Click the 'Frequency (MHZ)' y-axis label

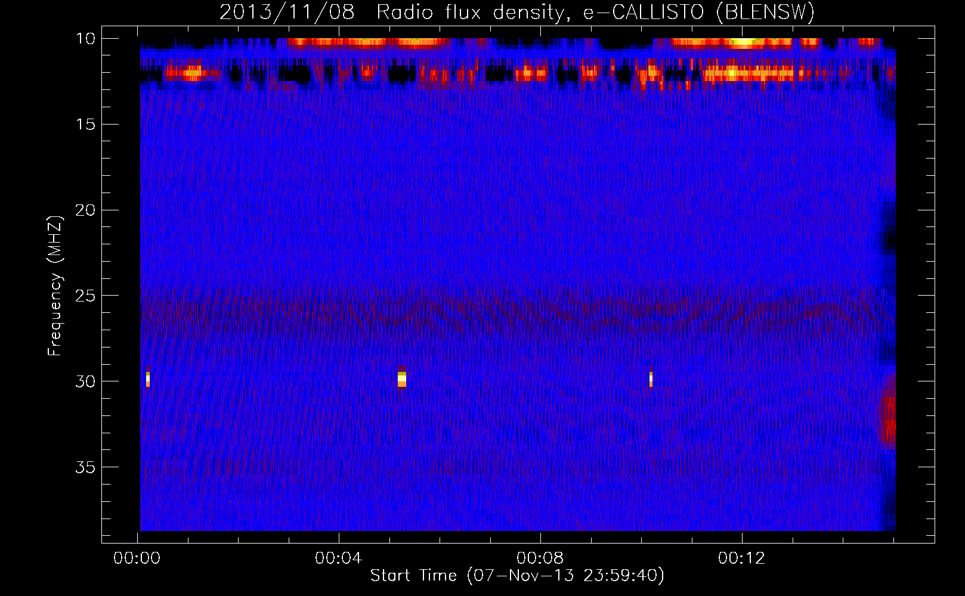pyautogui.click(x=55, y=286)
